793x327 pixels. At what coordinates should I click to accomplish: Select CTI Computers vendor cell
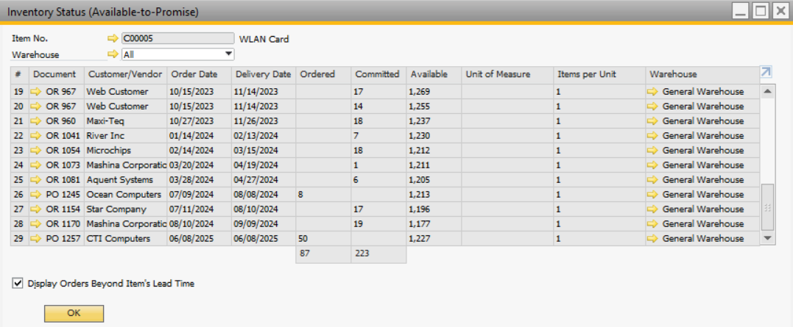125,238
